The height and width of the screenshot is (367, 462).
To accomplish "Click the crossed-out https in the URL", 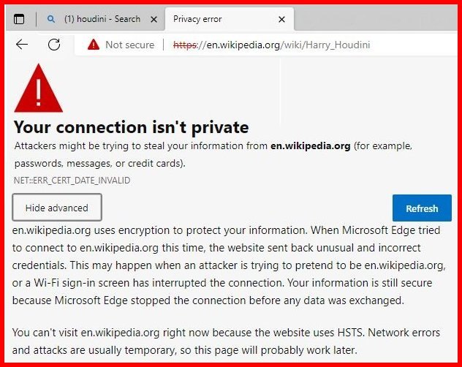I will coord(186,45).
